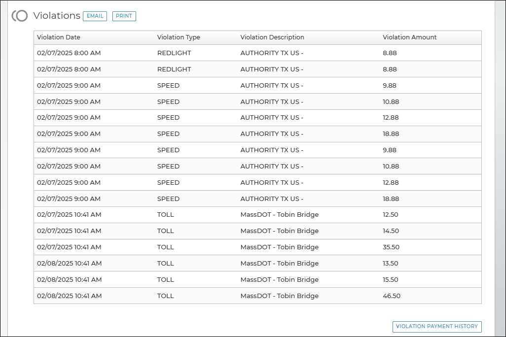Click the Violations circular logo icon

[x=20, y=16]
